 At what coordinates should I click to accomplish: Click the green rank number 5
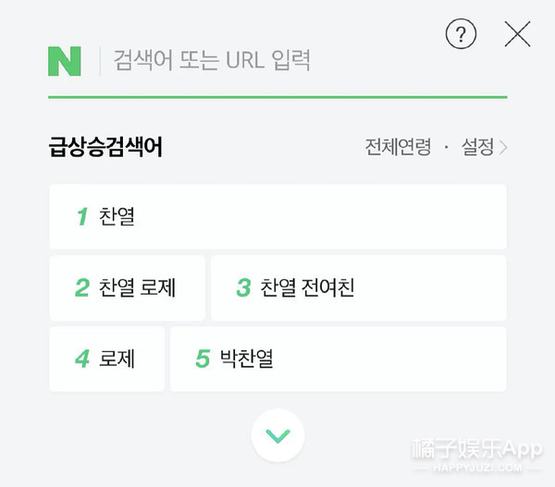pyautogui.click(x=203, y=359)
